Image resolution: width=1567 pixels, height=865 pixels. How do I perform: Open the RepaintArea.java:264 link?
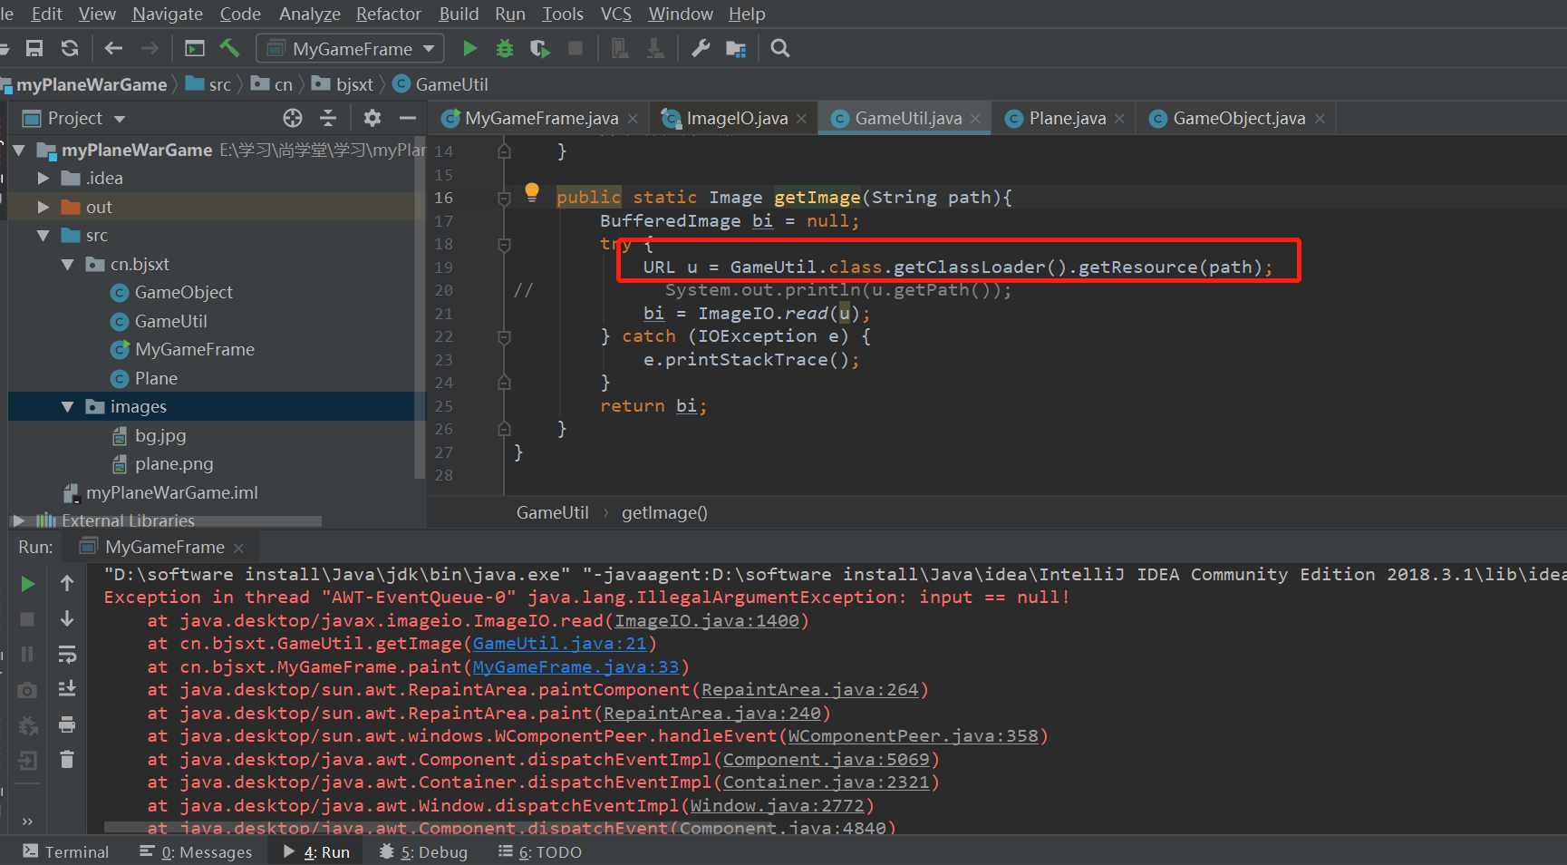click(x=810, y=690)
